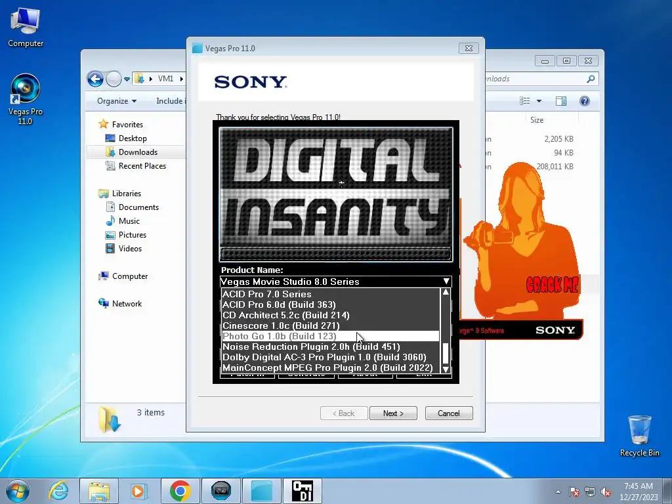672x504 pixels.
Task: Click the Explorer search magnifier icon
Action: pyautogui.click(x=591, y=79)
